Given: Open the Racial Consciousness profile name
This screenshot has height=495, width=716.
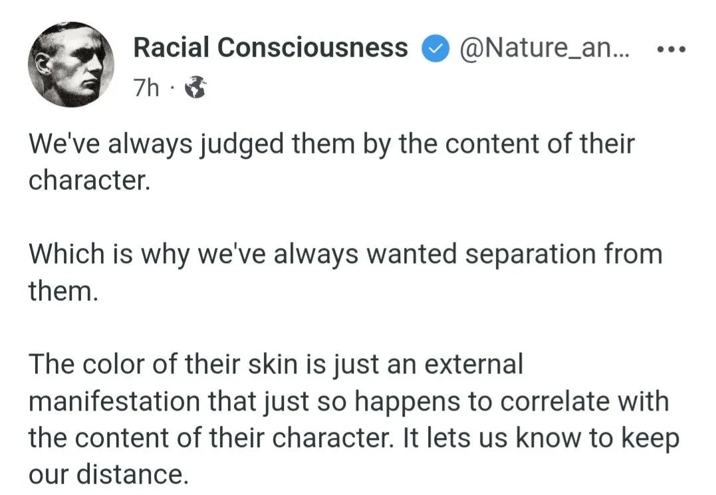Looking at the screenshot, I should click(270, 48).
